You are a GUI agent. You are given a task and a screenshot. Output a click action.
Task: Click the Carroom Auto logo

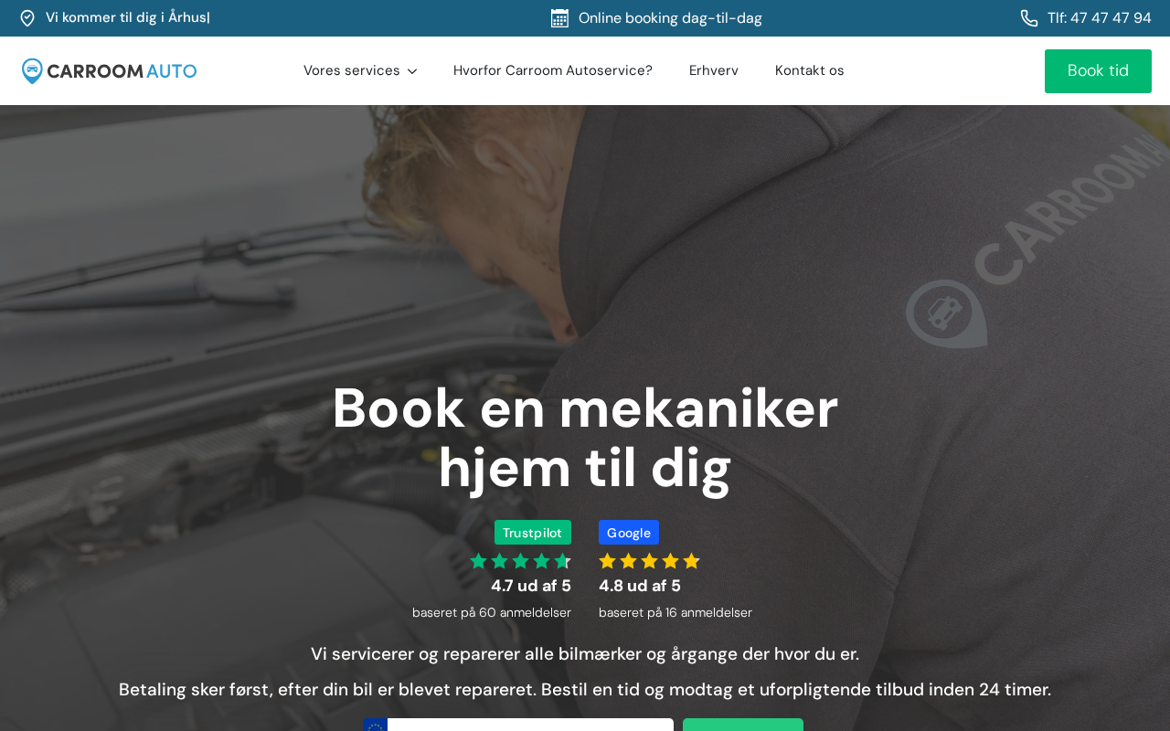(109, 71)
